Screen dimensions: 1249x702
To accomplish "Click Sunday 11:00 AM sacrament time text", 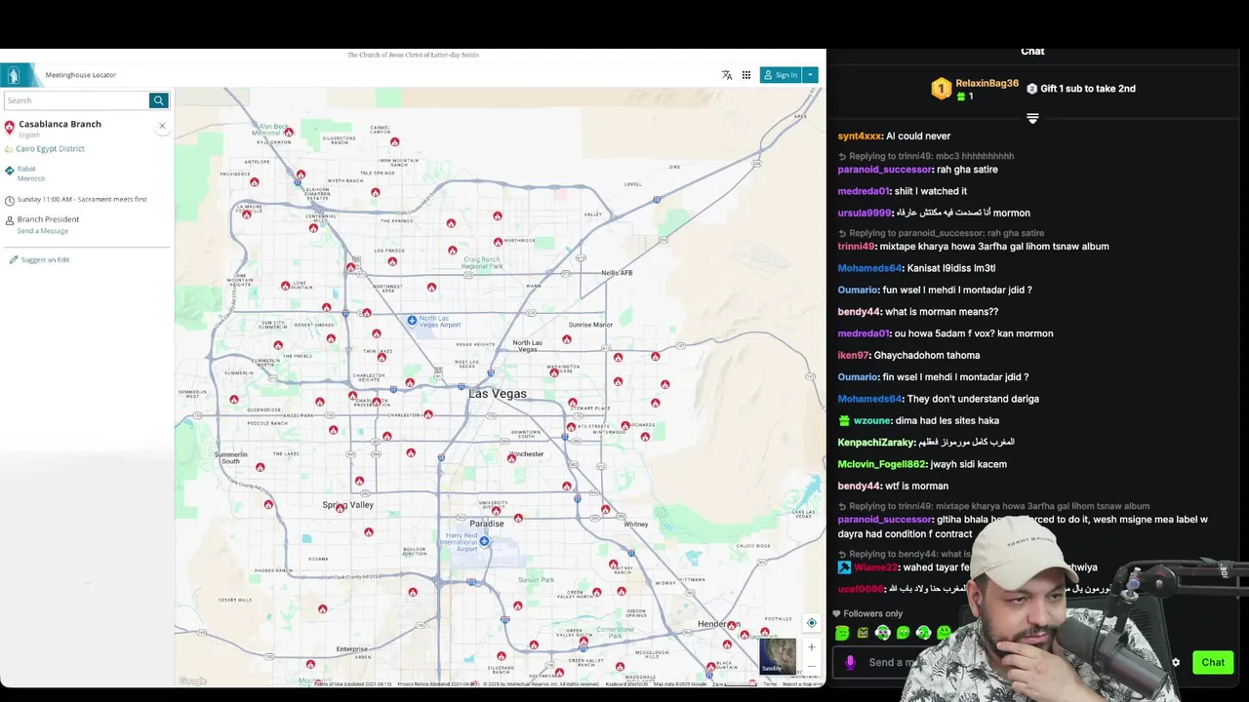I will tap(82, 199).
